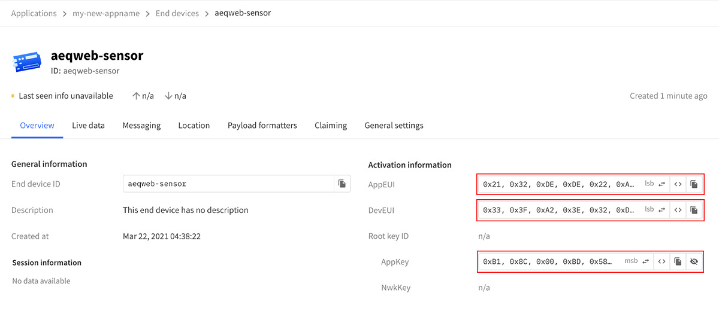Toggle array formatting for DevEUI
This screenshot has width=719, height=329.
pos(678,210)
